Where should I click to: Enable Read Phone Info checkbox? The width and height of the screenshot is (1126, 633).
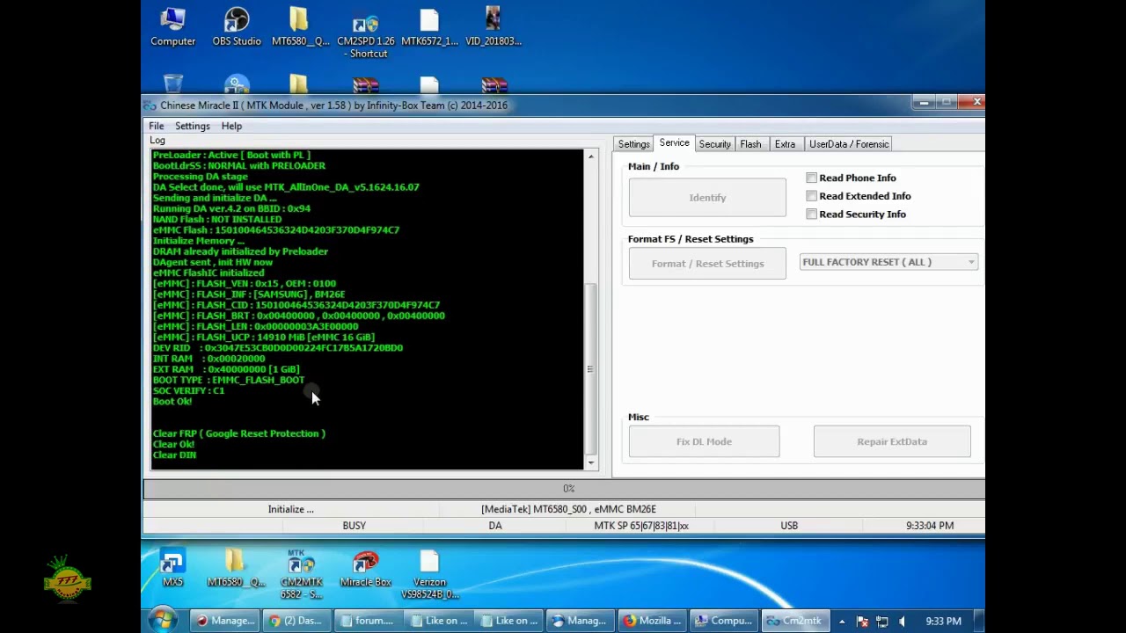point(811,178)
